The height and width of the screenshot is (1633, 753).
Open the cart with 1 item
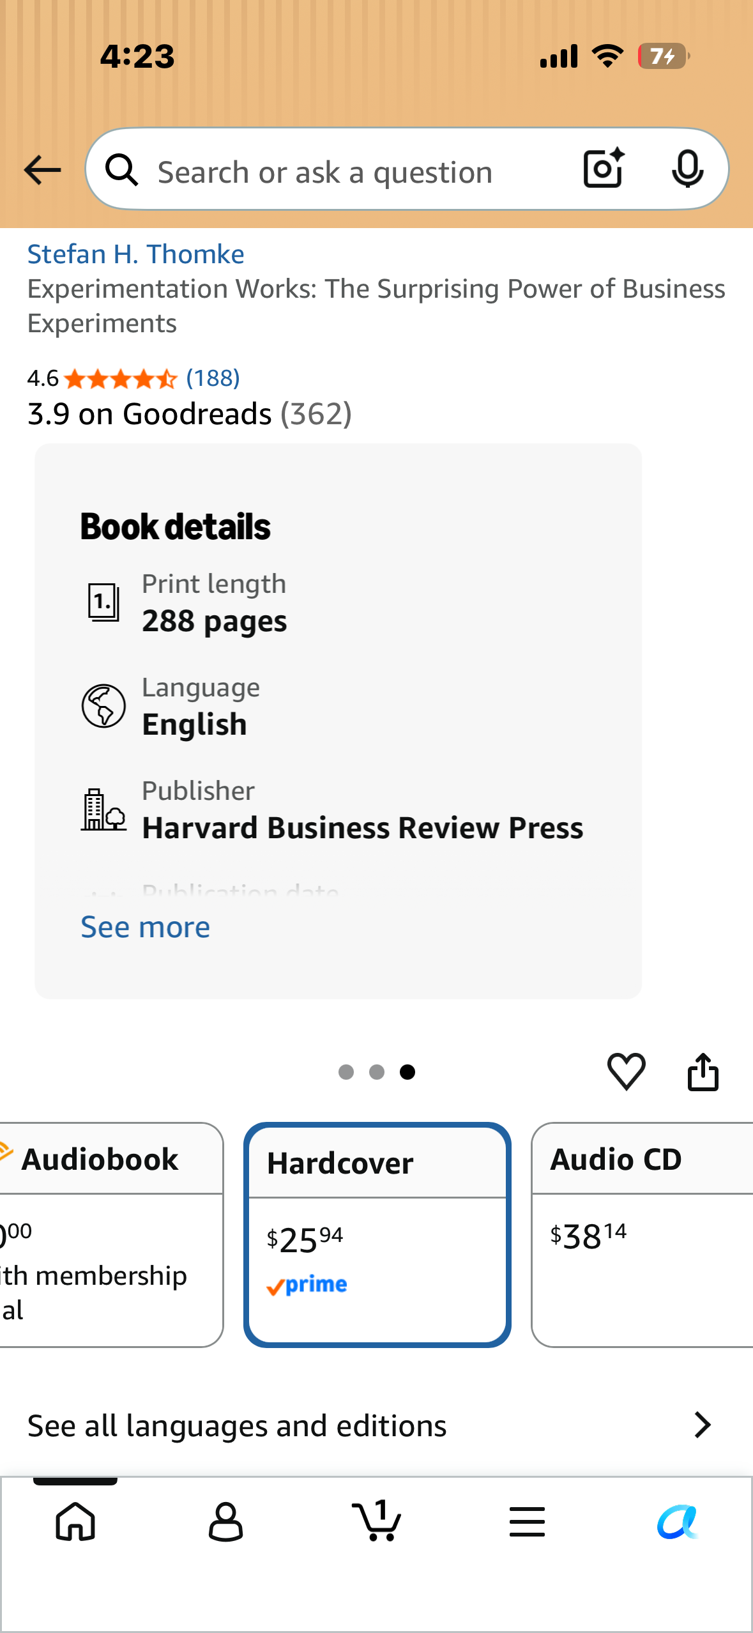[x=377, y=1520]
